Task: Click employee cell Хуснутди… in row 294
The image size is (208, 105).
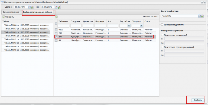Action: pyautogui.click(x=76, y=37)
